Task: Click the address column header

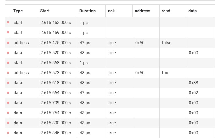Action: (142, 11)
